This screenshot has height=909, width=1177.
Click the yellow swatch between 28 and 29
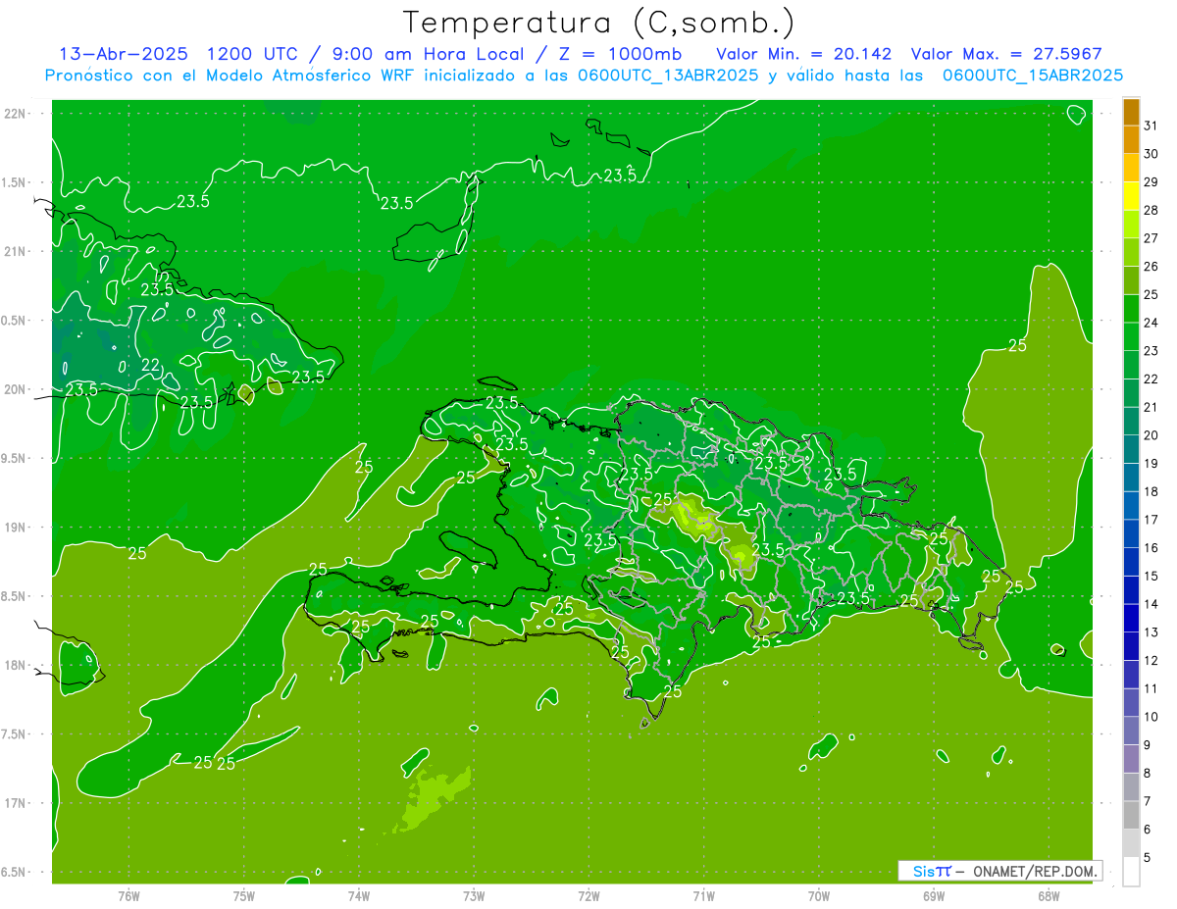[1131, 195]
